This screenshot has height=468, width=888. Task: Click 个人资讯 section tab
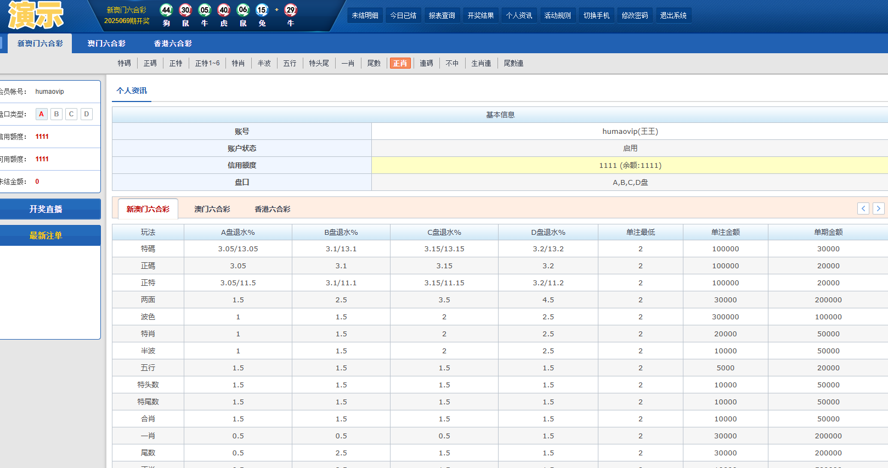tap(132, 91)
